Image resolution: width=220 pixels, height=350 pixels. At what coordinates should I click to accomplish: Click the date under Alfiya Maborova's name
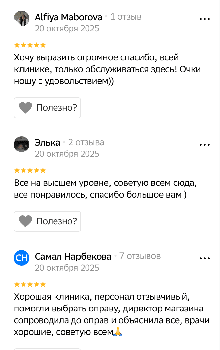click(x=67, y=28)
